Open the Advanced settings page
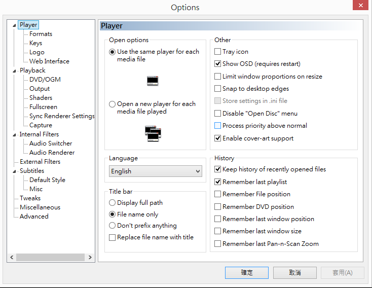Viewport: 372px width, 288px height. [x=34, y=217]
